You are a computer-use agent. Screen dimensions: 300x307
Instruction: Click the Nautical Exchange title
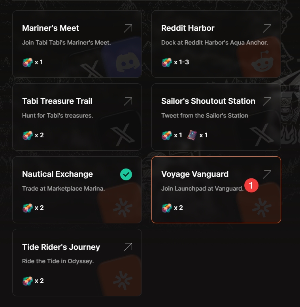[58, 174]
